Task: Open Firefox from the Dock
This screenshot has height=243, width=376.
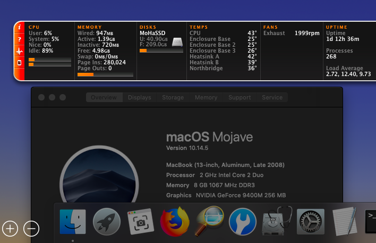Action: pos(175,221)
